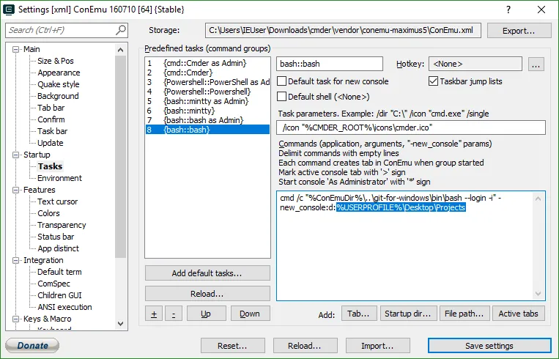The image size is (559, 359).
Task: Collapse the Features tree section
Action: point(17,190)
